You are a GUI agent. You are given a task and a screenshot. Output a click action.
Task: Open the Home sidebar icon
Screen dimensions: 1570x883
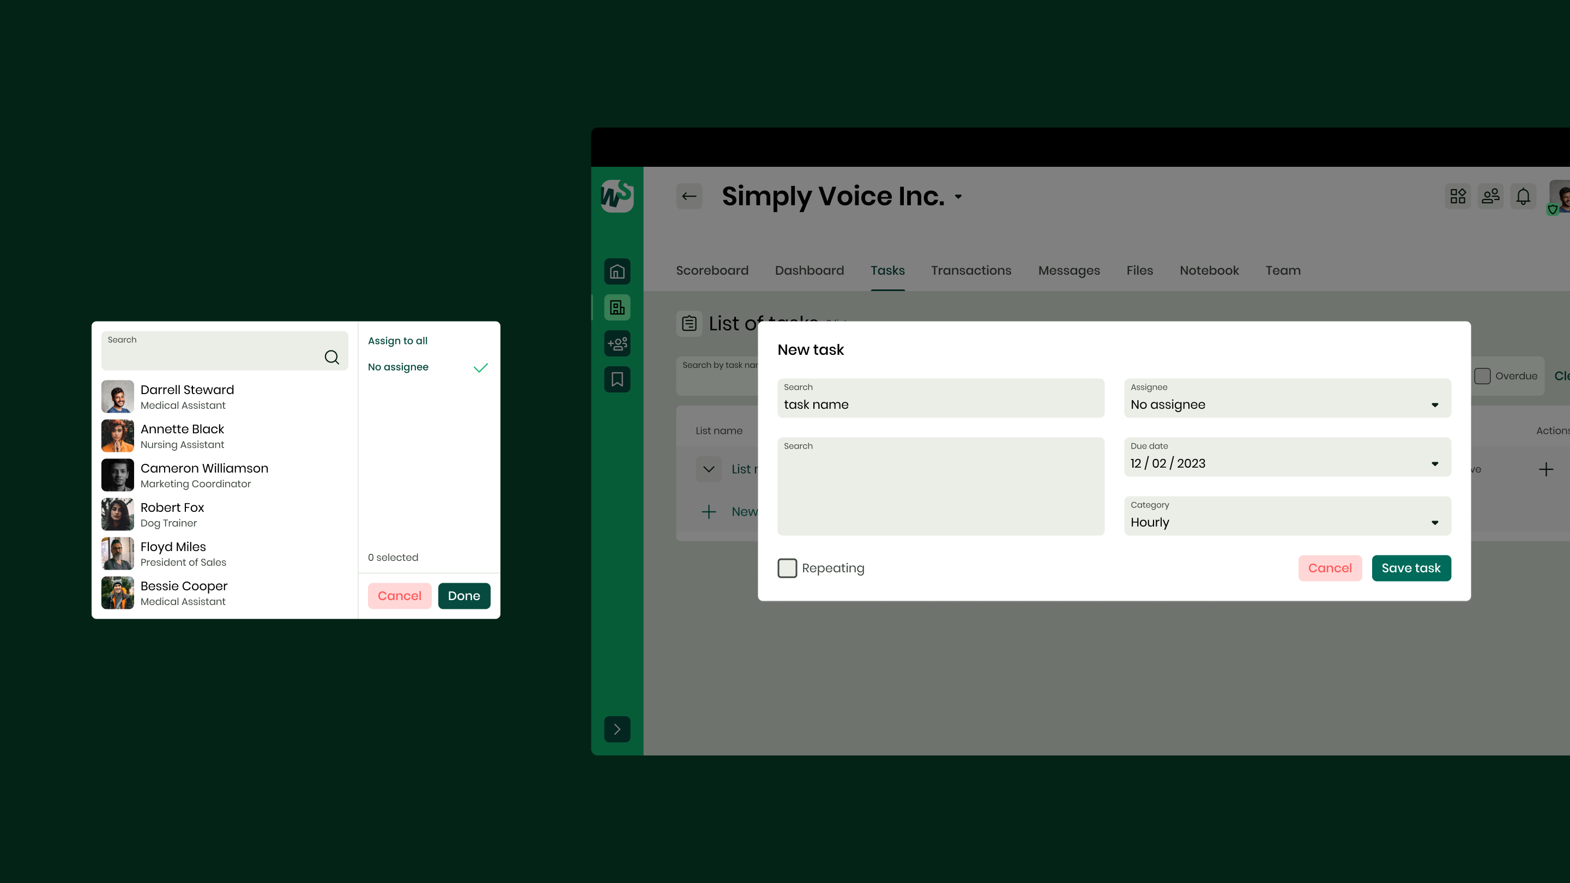coord(617,271)
